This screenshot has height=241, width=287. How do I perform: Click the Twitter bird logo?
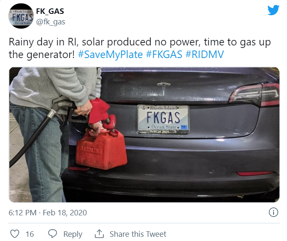coord(273,11)
